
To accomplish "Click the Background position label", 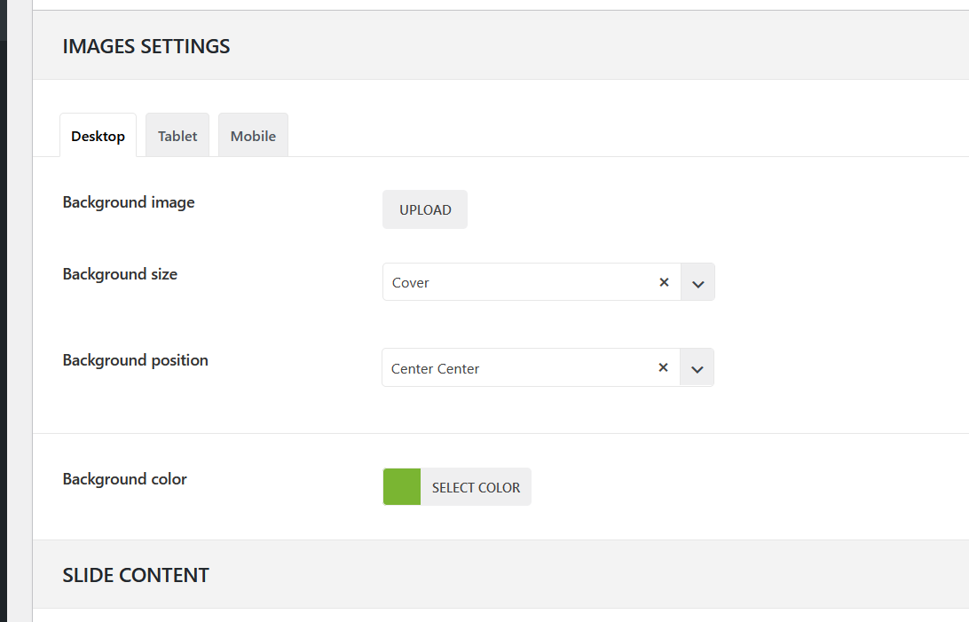I will [x=136, y=360].
